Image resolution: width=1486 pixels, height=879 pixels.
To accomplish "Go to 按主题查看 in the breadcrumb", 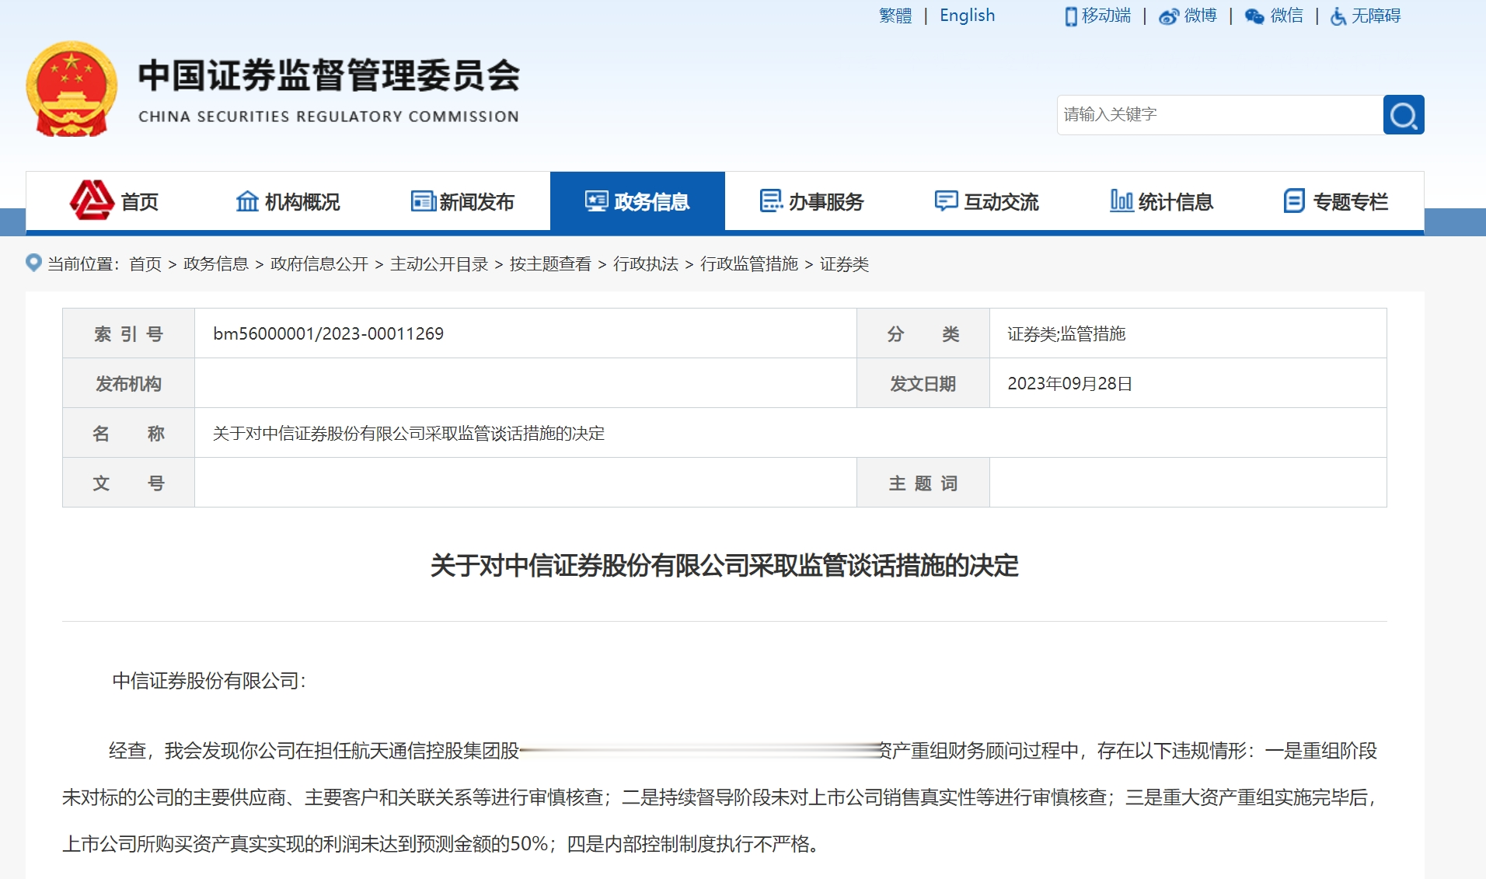I will point(549,264).
